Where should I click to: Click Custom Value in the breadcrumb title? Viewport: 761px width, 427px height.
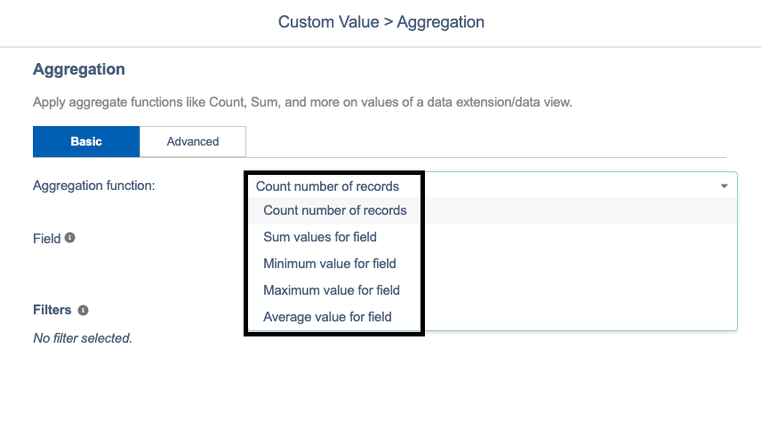329,22
